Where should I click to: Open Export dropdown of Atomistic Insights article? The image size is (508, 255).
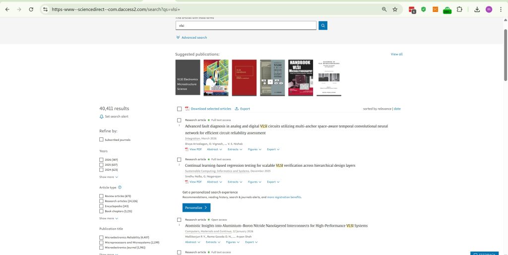point(252,242)
